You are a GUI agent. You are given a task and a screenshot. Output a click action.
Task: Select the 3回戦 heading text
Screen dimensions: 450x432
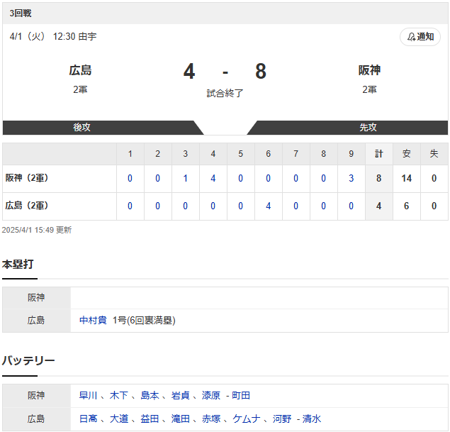point(21,13)
